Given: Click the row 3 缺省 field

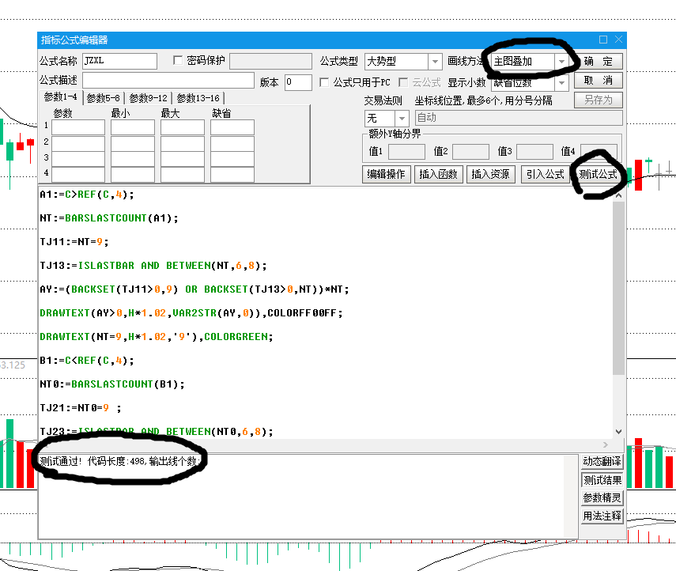Looking at the screenshot, I should pos(232,159).
